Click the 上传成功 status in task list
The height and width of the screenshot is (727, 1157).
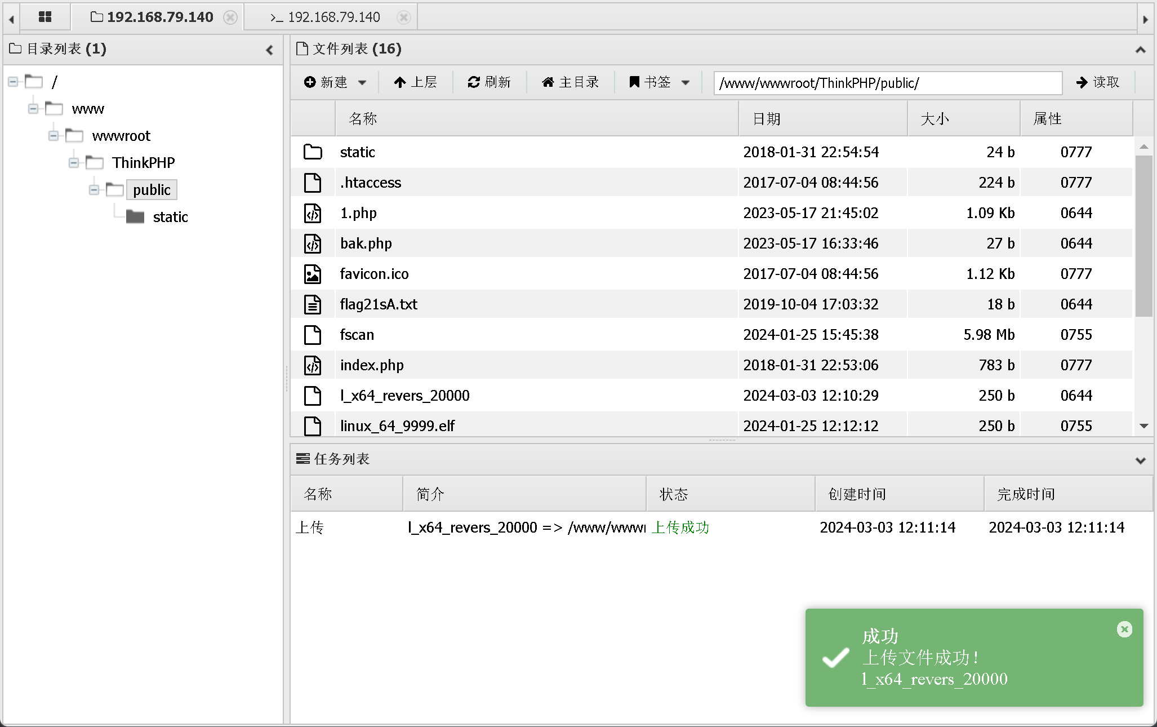tap(680, 527)
